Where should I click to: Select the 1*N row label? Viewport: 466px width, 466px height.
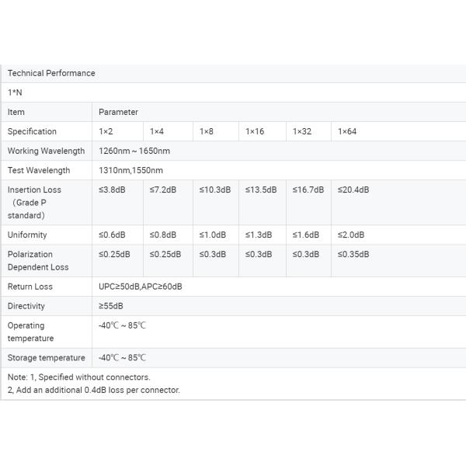pyautogui.click(x=15, y=92)
